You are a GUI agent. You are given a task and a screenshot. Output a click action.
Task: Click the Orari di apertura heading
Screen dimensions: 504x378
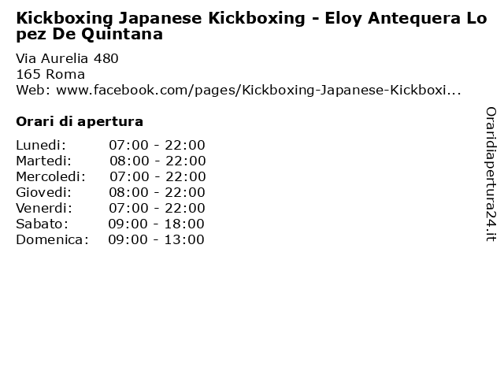click(x=80, y=121)
